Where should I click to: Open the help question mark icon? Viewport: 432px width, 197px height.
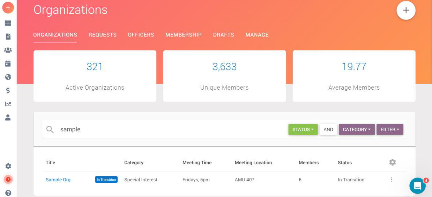click(8, 193)
